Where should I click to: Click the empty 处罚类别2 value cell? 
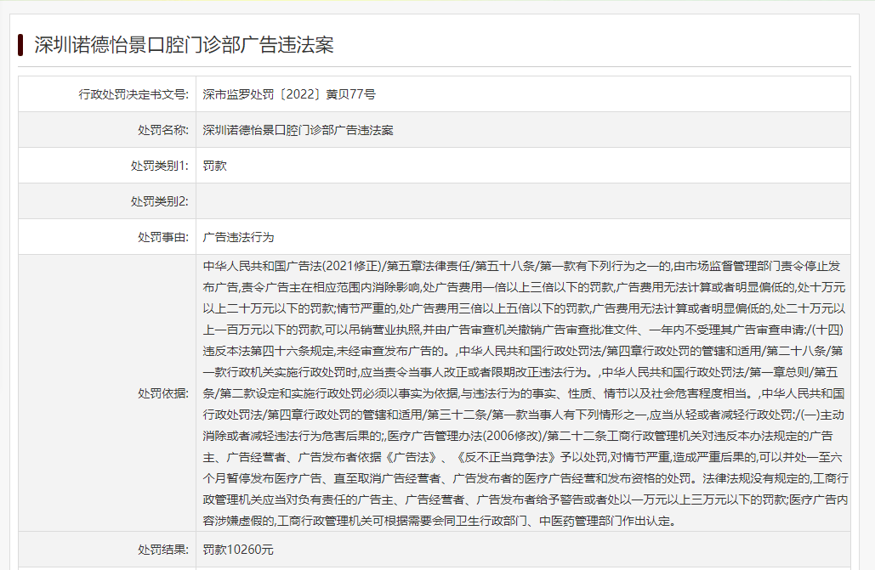click(x=523, y=201)
